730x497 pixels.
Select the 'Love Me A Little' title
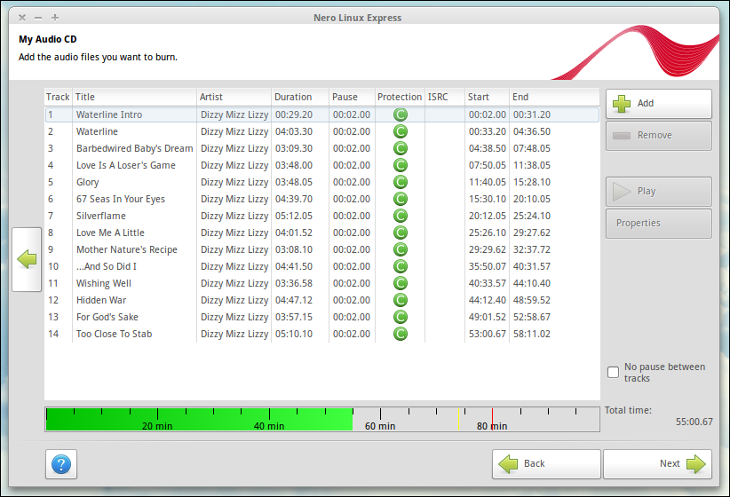[110, 233]
